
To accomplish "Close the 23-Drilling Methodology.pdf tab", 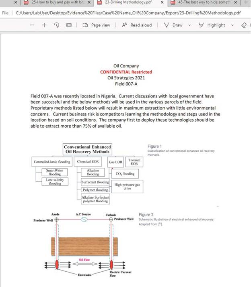I will 162,2.
